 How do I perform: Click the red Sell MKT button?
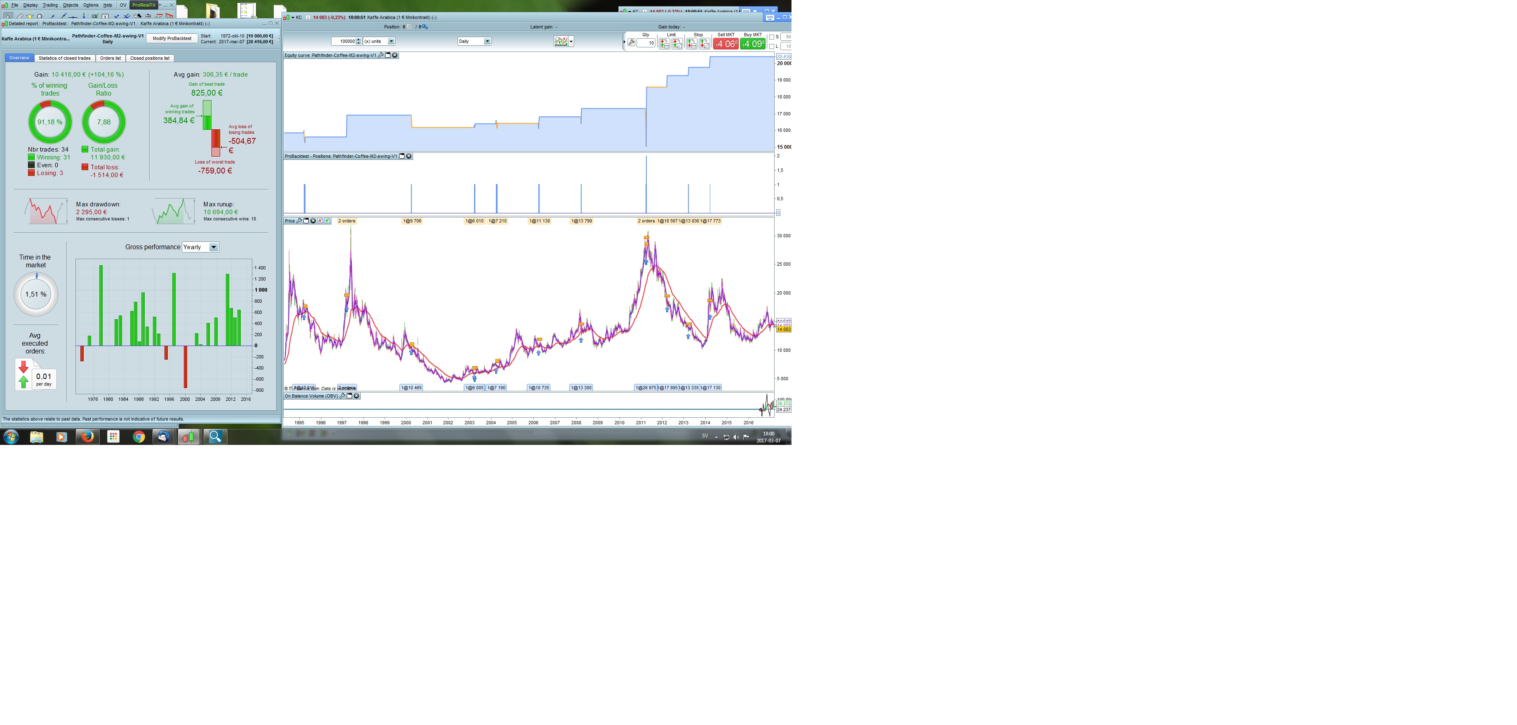click(726, 44)
